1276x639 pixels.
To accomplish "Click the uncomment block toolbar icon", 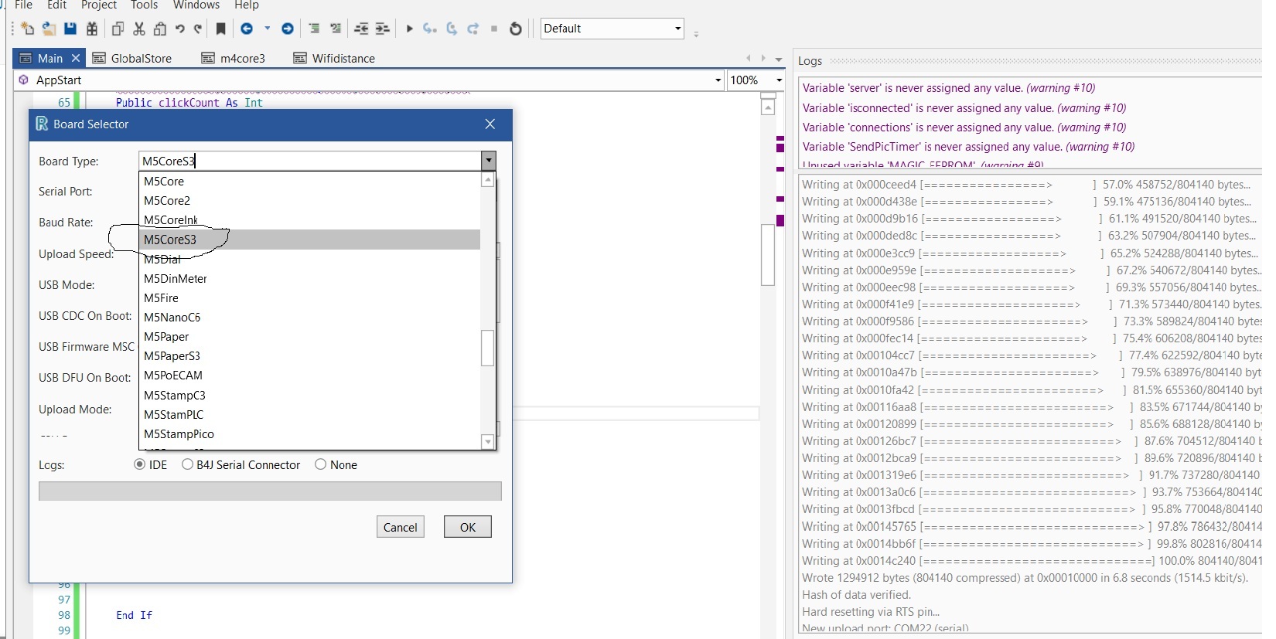I will (336, 29).
